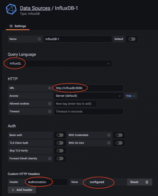Enable the Basic auth toggle
The width and height of the screenshot is (158, 196).
pos(60,135)
